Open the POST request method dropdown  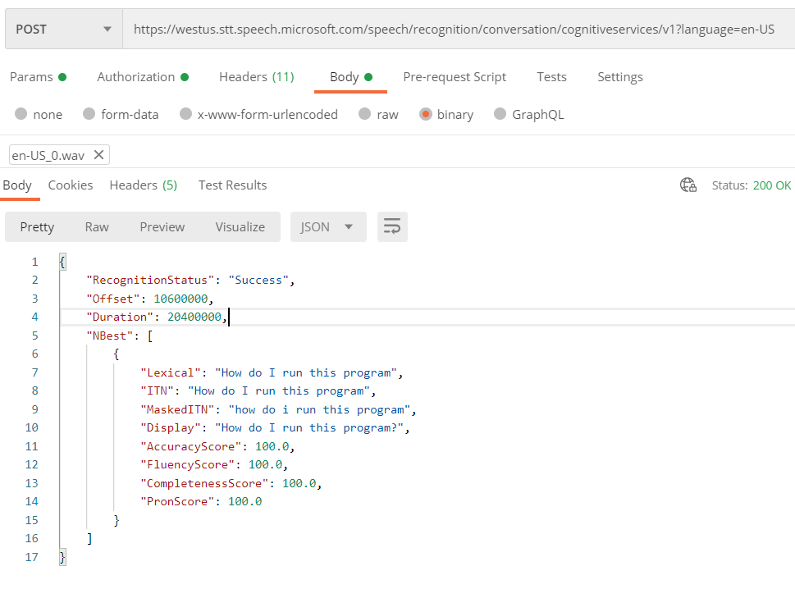(63, 28)
